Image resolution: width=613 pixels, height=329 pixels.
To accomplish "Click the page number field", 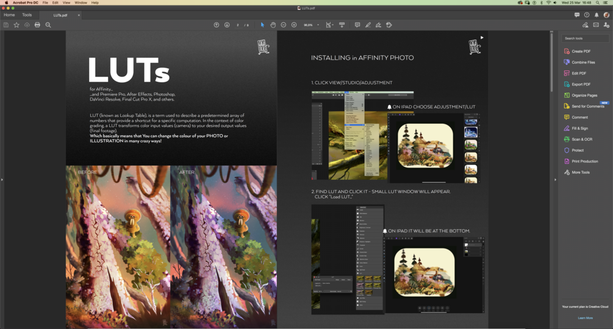I will (238, 25).
